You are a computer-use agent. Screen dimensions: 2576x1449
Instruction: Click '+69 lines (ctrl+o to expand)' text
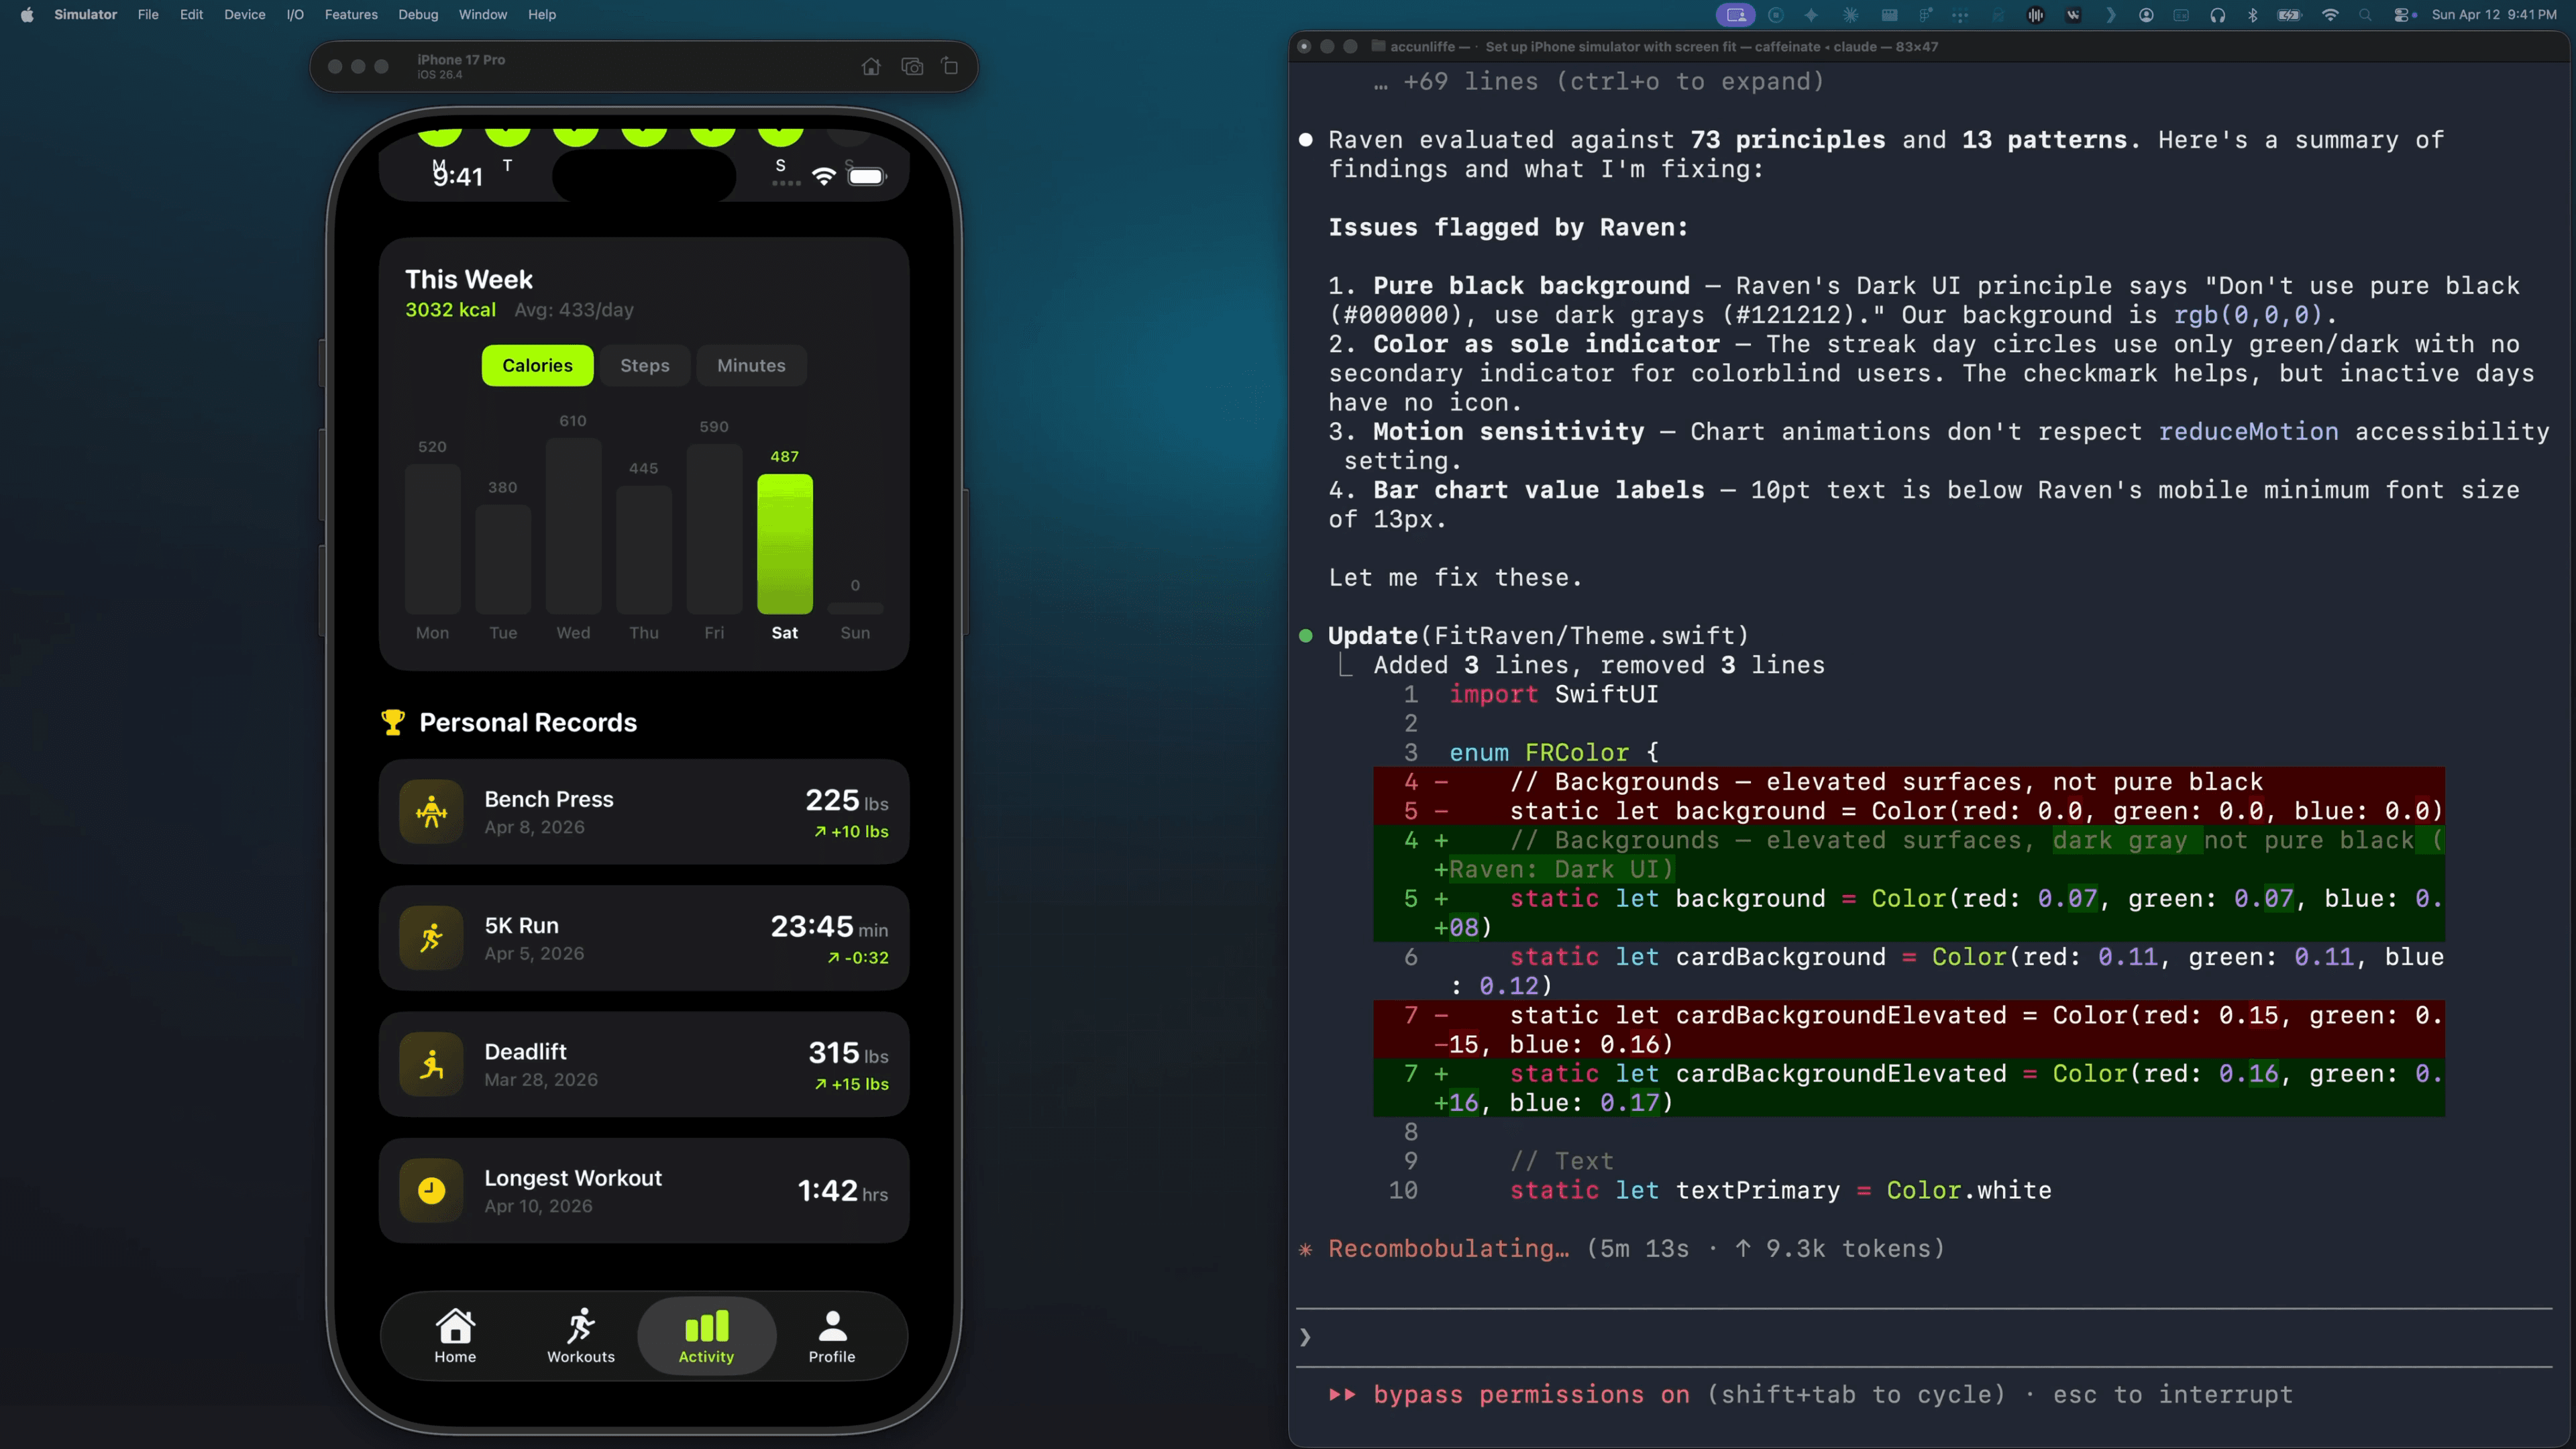point(1613,81)
